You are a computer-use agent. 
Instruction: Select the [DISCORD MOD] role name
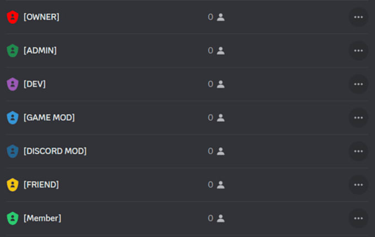55,151
